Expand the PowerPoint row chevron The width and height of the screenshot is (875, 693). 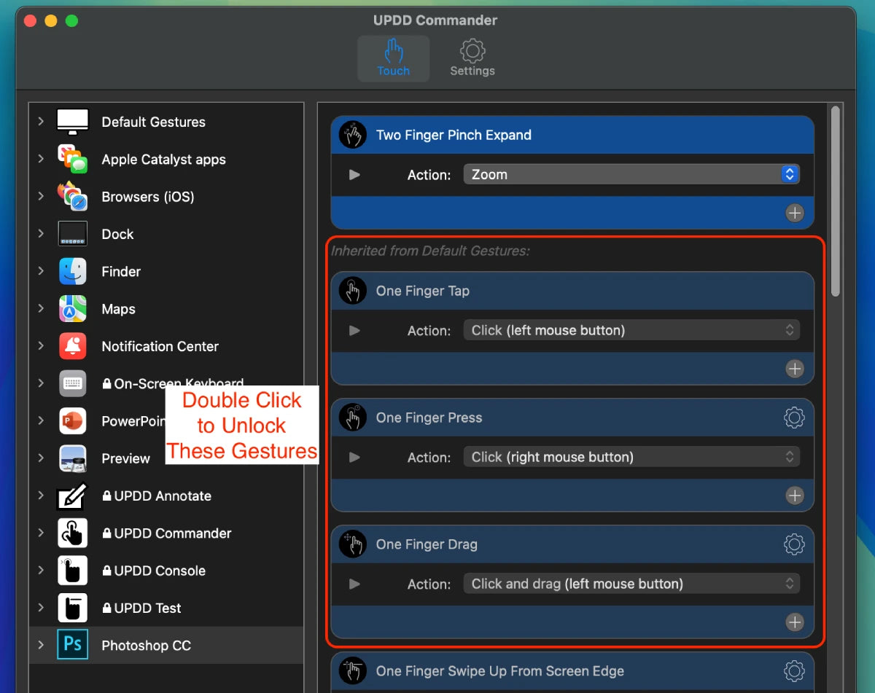click(x=41, y=421)
